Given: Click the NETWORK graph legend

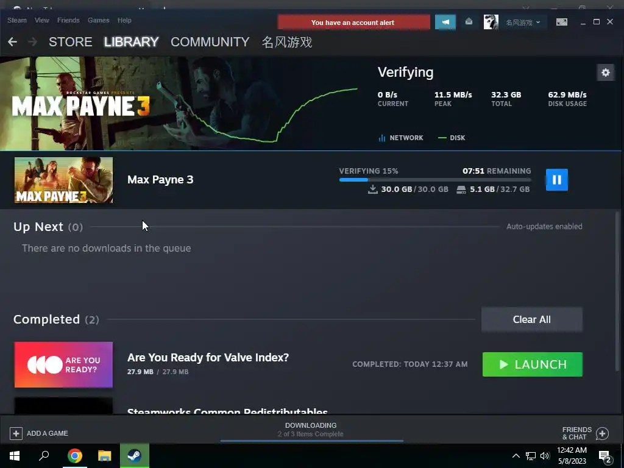Looking at the screenshot, I should (x=401, y=138).
